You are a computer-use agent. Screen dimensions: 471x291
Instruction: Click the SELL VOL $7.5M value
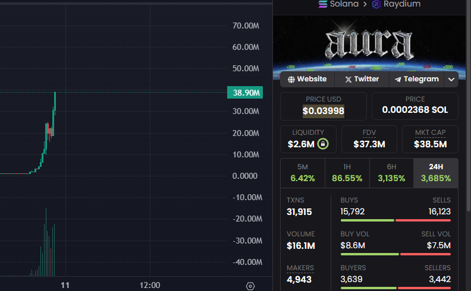tap(438, 245)
